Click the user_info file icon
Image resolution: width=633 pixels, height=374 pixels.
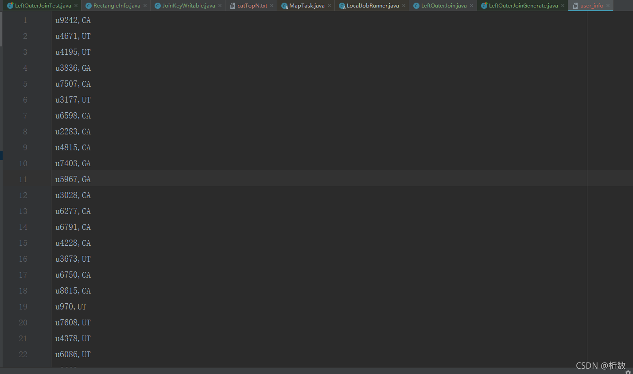click(575, 6)
